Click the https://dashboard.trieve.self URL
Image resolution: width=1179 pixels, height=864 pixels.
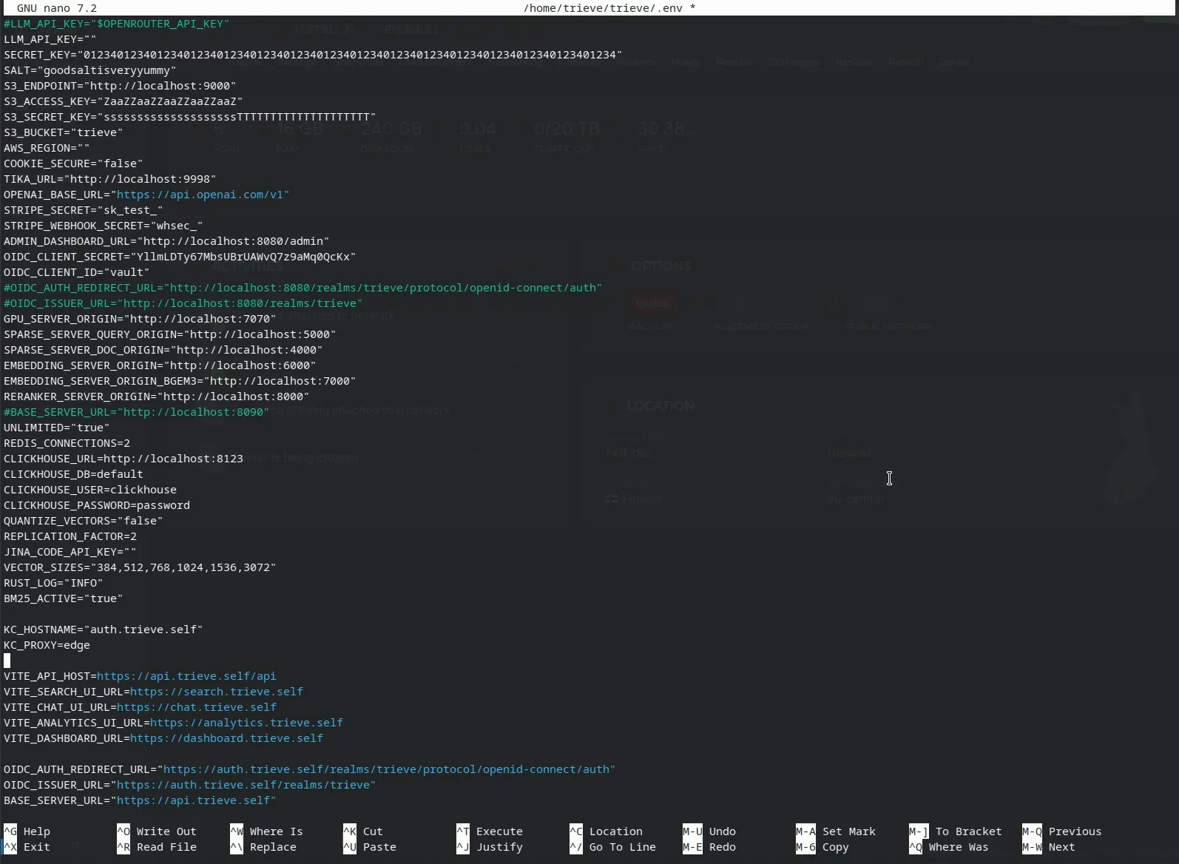click(x=226, y=738)
